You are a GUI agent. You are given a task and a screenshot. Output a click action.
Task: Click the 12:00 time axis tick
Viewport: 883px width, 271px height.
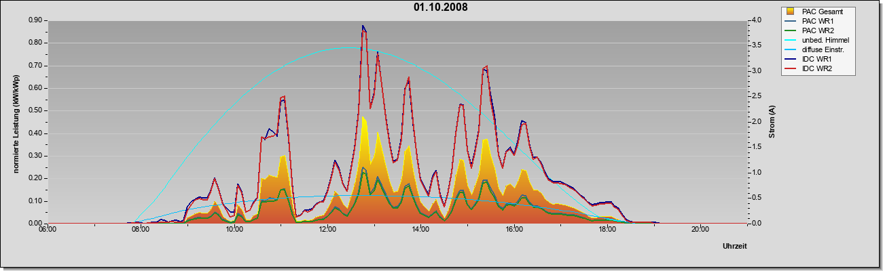[327, 229]
